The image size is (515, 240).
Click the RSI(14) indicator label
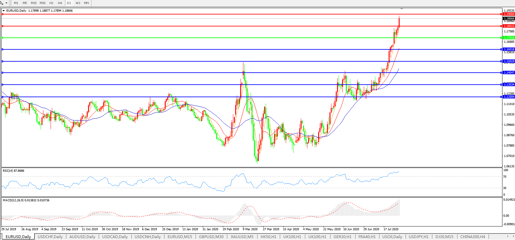tap(13, 171)
